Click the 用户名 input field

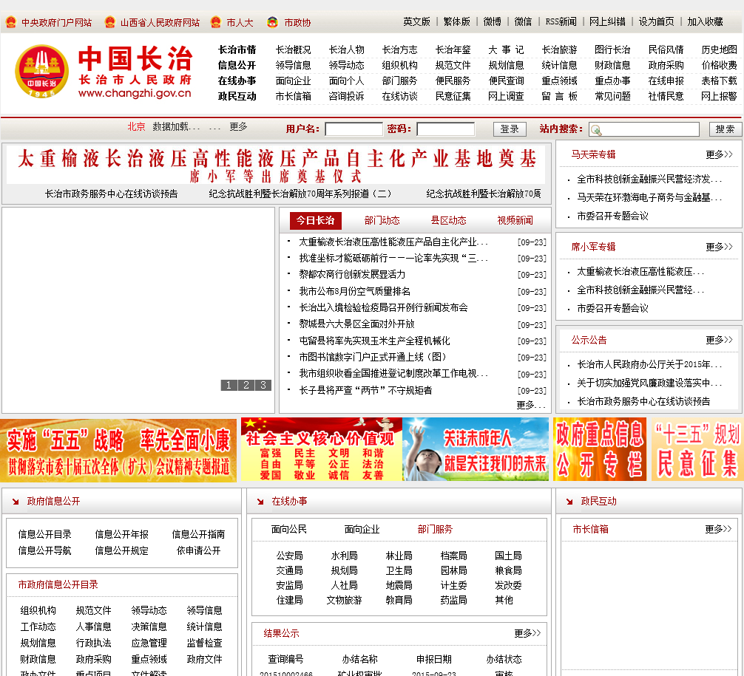pyautogui.click(x=354, y=129)
